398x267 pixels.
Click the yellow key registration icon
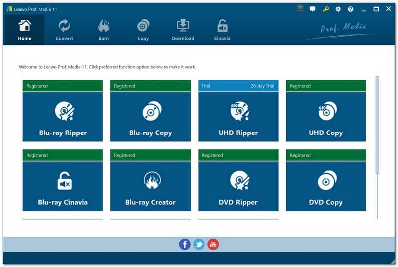click(x=326, y=9)
